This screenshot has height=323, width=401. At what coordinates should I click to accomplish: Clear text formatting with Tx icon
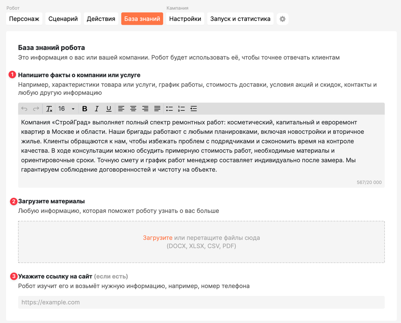49,109
